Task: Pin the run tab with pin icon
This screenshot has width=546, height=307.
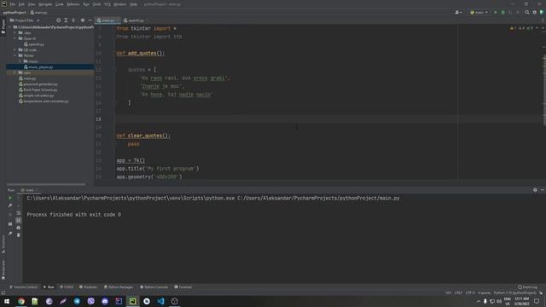Action: pos(10,233)
